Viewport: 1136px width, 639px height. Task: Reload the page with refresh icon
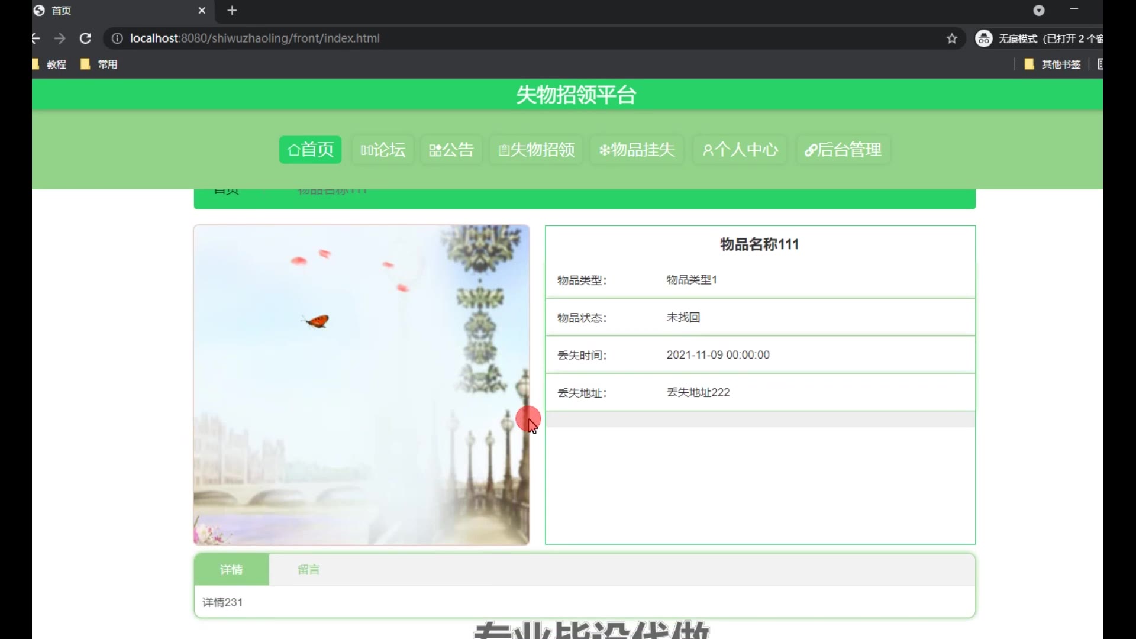[85, 38]
